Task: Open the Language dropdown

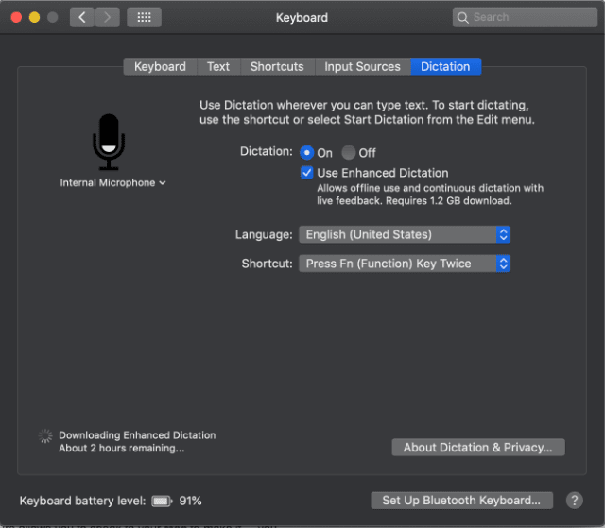Action: [405, 234]
